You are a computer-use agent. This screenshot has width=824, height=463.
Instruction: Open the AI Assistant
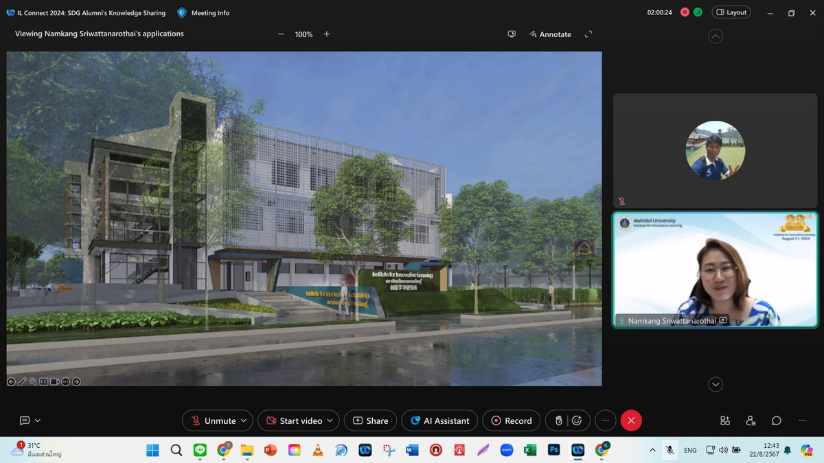tap(440, 420)
